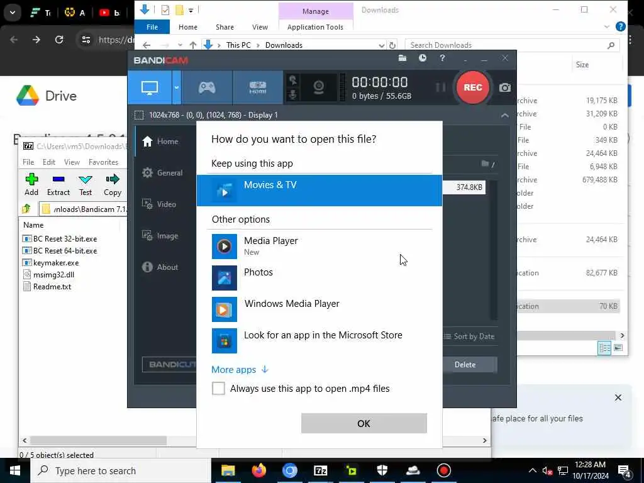The image size is (644, 483).
Task: Click Add icon in 7-Zip toolbar
Action: (31, 184)
